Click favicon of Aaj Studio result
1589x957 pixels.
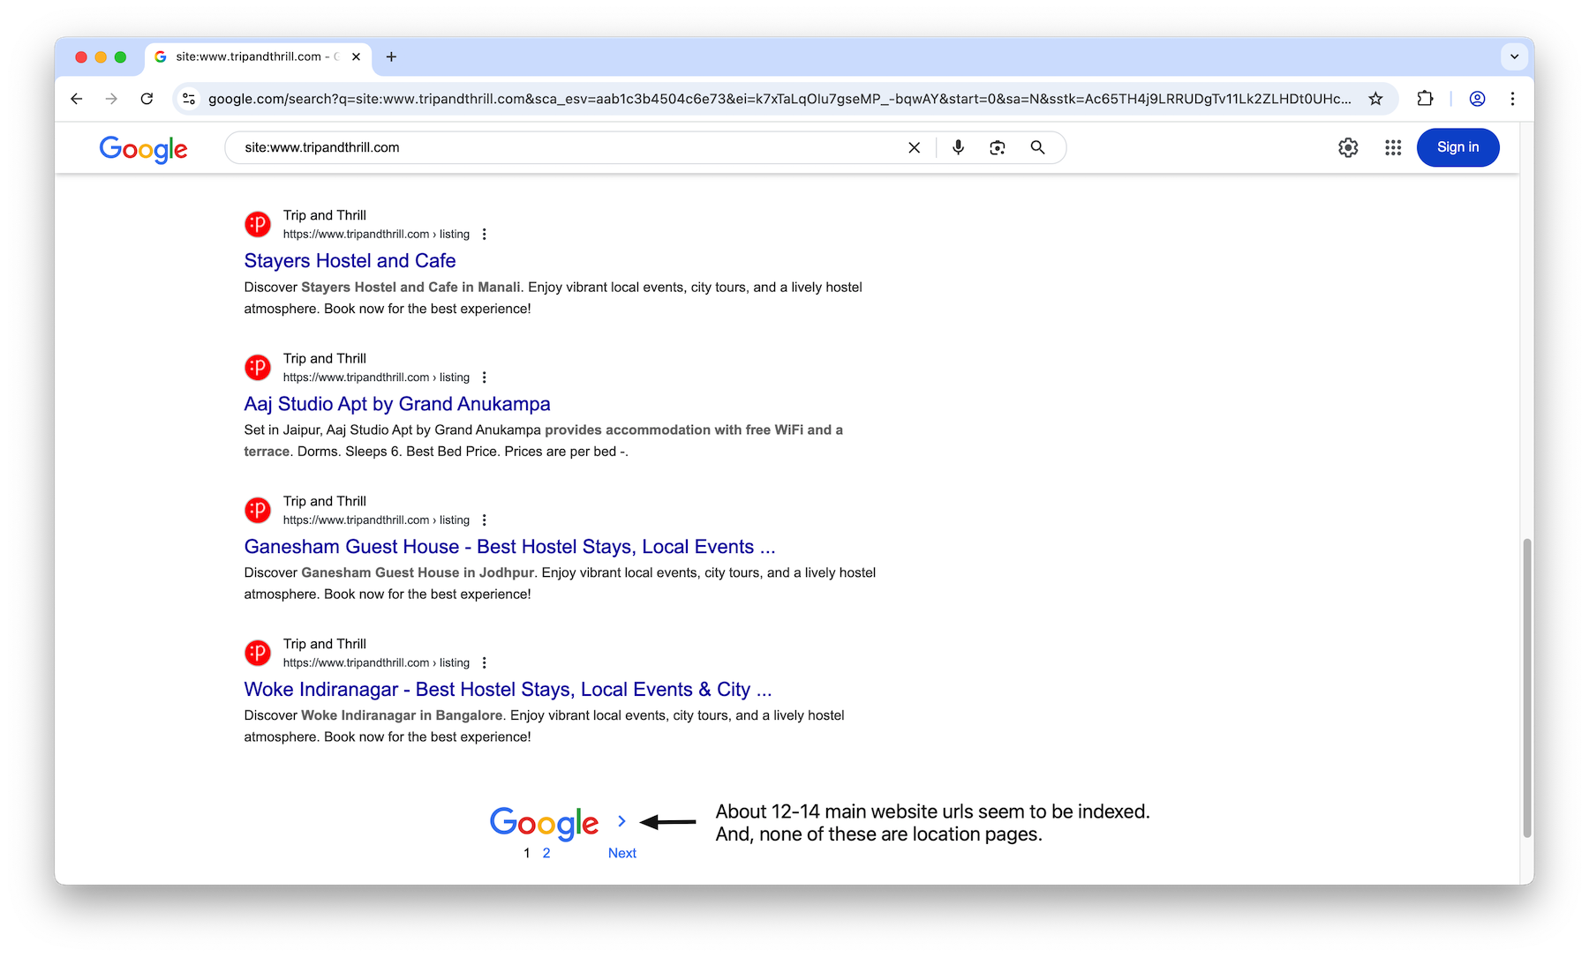258,367
